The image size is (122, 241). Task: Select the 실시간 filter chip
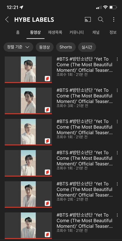click(87, 47)
